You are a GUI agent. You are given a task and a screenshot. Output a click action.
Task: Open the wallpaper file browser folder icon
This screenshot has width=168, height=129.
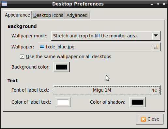pos(156,47)
